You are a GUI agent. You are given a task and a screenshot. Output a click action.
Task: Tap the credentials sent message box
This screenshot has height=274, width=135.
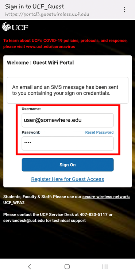(67, 90)
